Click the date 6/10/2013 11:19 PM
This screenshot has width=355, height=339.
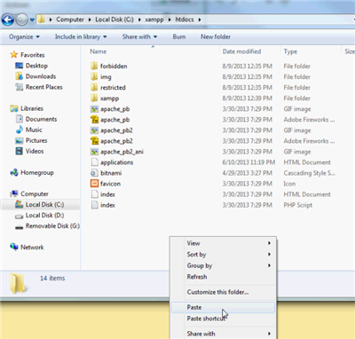pyautogui.click(x=248, y=162)
